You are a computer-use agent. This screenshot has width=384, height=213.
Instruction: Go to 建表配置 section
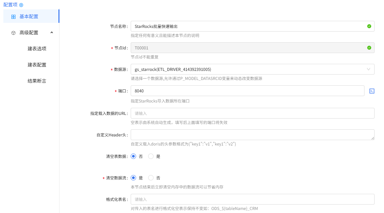click(37, 65)
